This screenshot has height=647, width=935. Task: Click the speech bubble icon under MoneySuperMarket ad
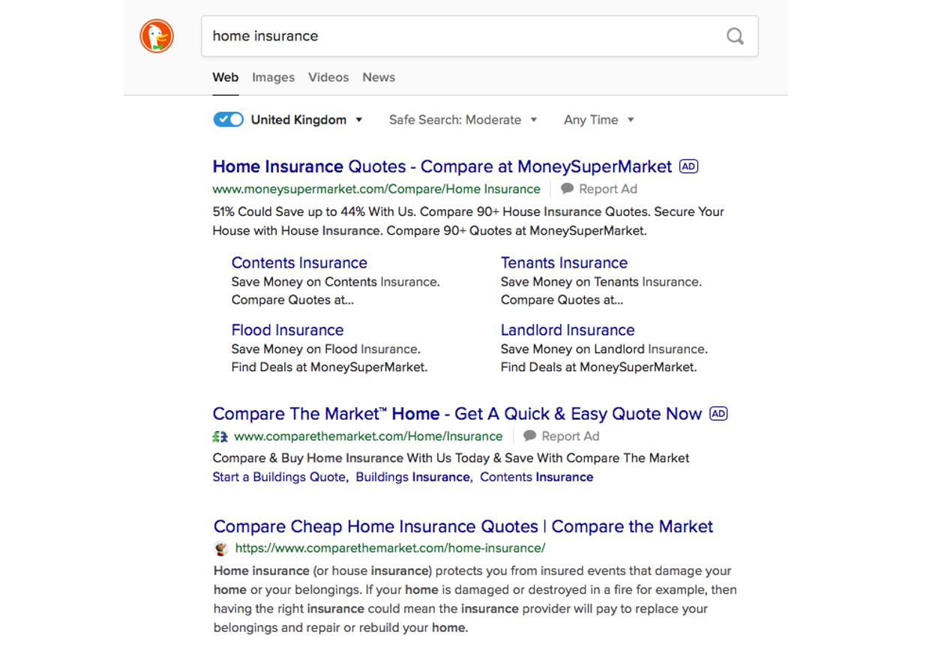pyautogui.click(x=568, y=189)
